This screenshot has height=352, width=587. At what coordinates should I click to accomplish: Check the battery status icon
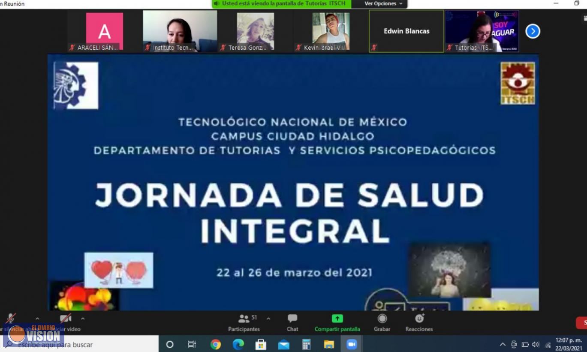[x=525, y=345]
